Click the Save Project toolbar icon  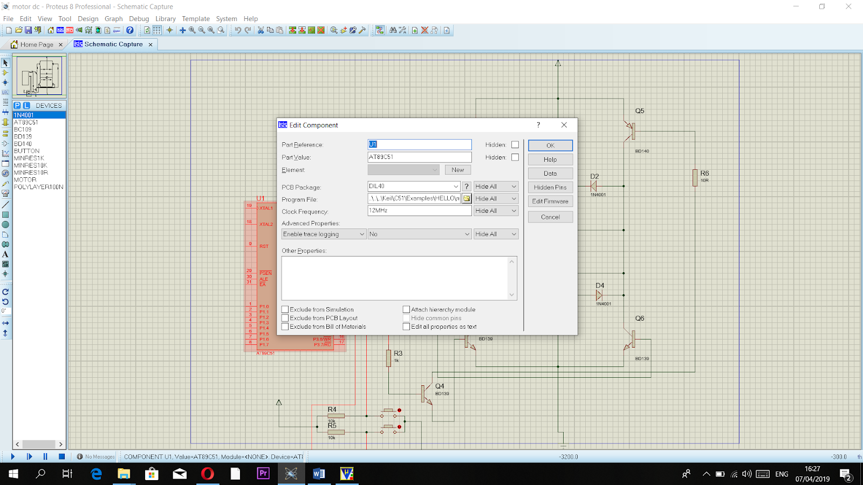coord(28,30)
